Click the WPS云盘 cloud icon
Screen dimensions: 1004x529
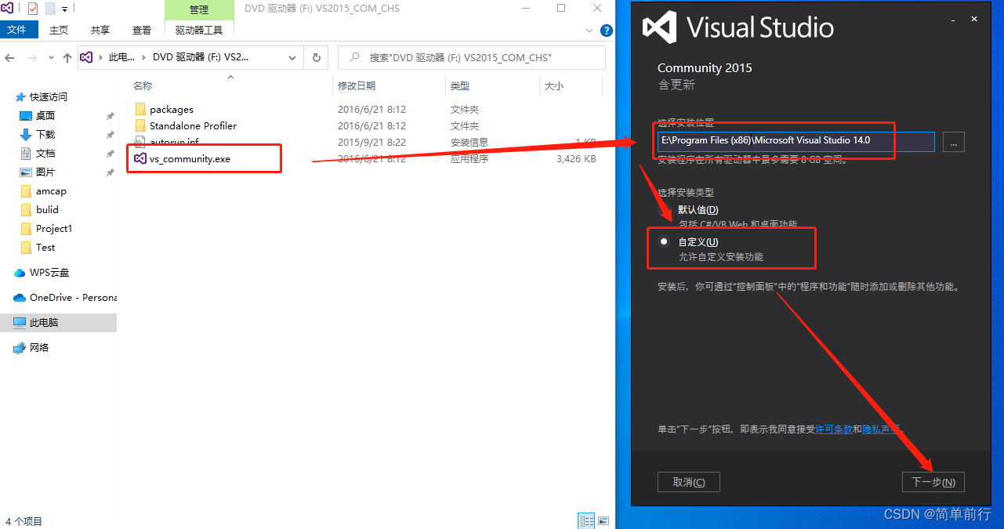(20, 273)
